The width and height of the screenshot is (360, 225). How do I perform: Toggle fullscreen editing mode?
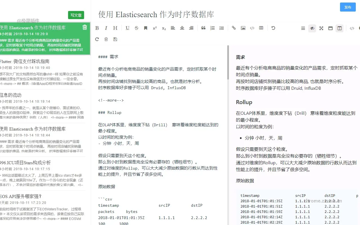pos(321,28)
